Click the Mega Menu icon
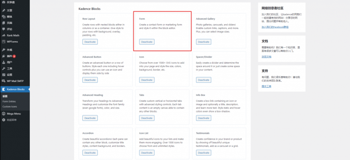This screenshot has height=160, width=350. tap(3, 114)
